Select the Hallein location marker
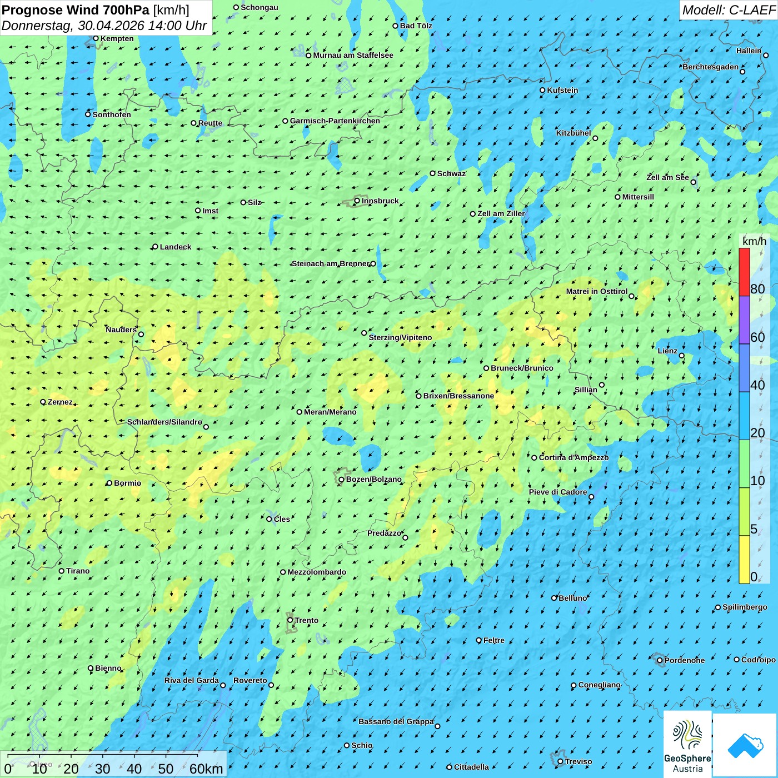 click(766, 55)
